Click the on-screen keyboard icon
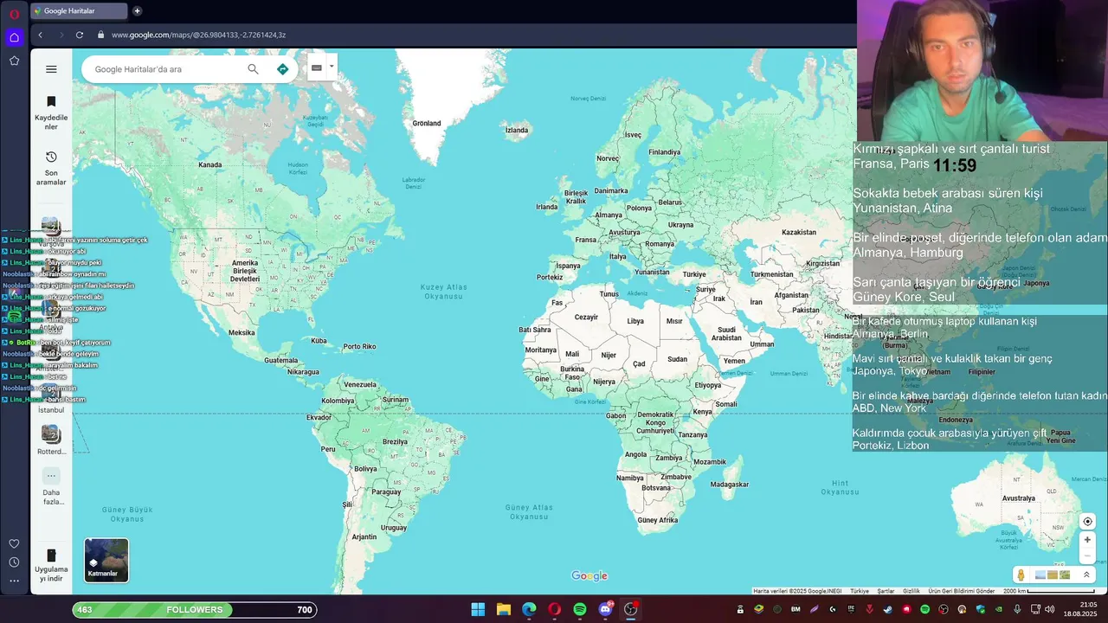The width and height of the screenshot is (1108, 623). click(317, 67)
